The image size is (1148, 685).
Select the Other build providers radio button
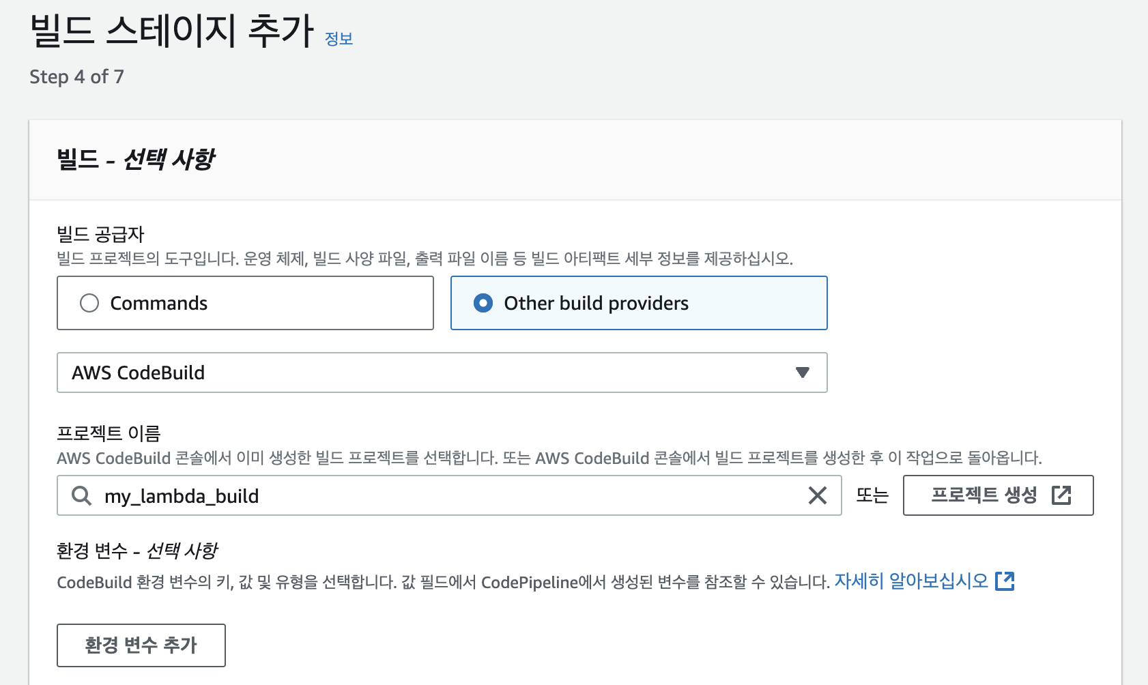pyautogui.click(x=483, y=303)
